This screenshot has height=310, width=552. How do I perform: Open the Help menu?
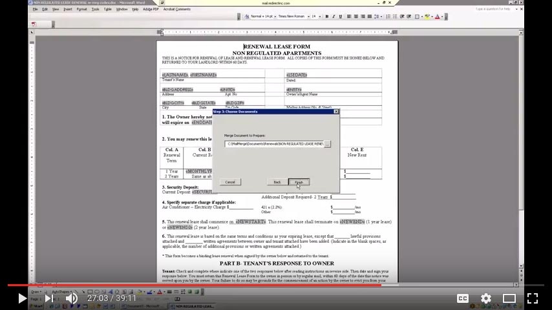click(x=135, y=9)
